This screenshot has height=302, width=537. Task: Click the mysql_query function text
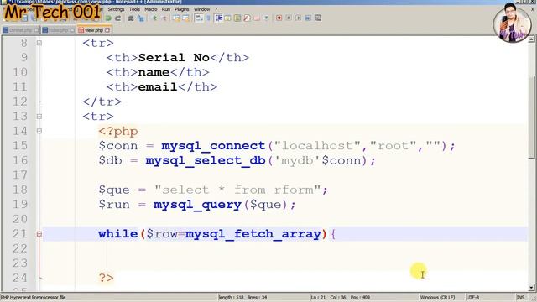coord(198,205)
